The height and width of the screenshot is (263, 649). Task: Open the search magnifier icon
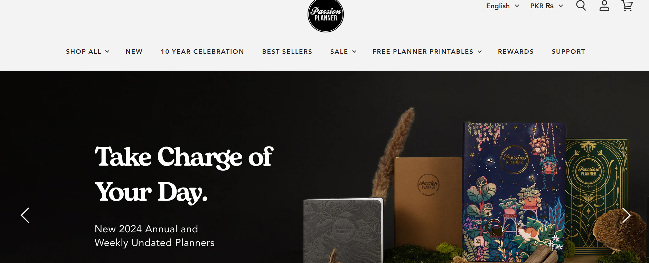581,6
